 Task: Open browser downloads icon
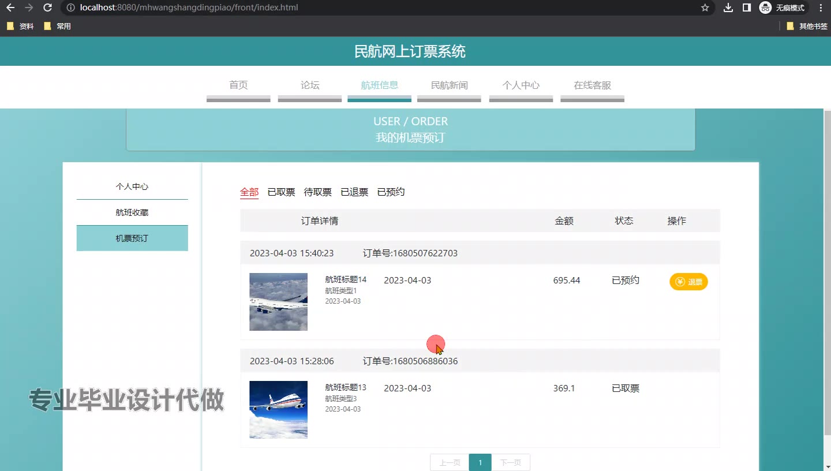click(728, 8)
